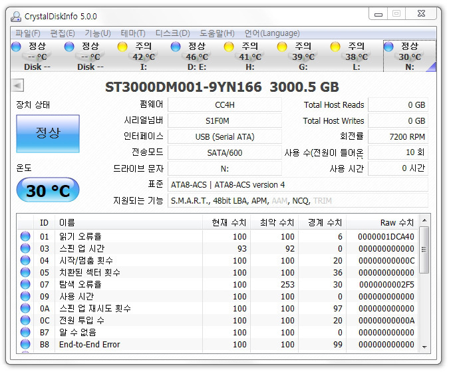Click the 정상 health status button
Image resolution: width=449 pixels, height=372 pixels.
48,134
